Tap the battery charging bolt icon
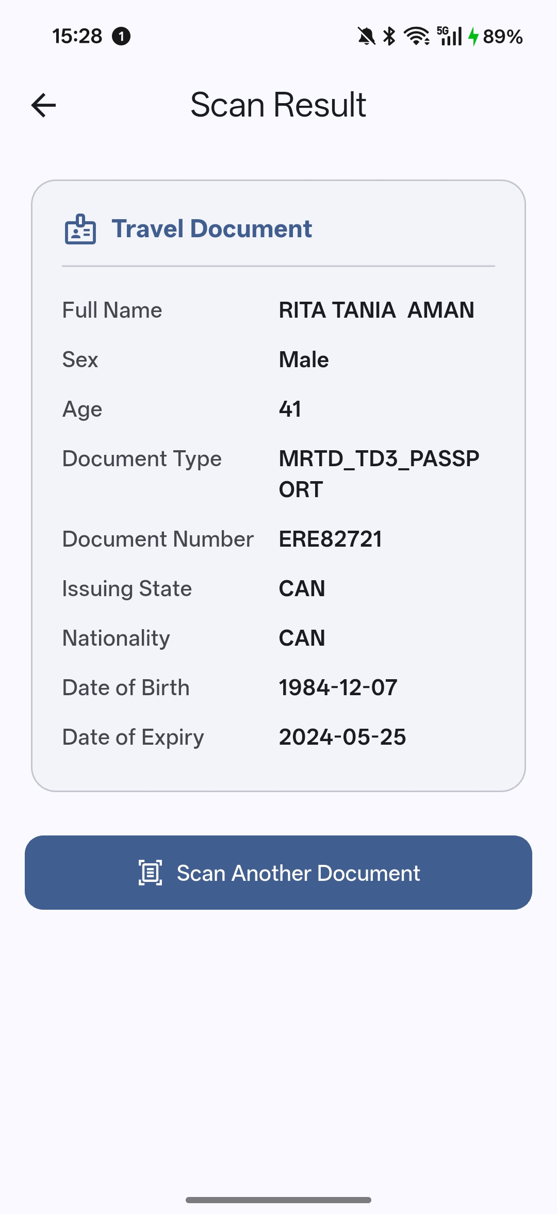The image size is (557, 1214). pyautogui.click(x=473, y=37)
